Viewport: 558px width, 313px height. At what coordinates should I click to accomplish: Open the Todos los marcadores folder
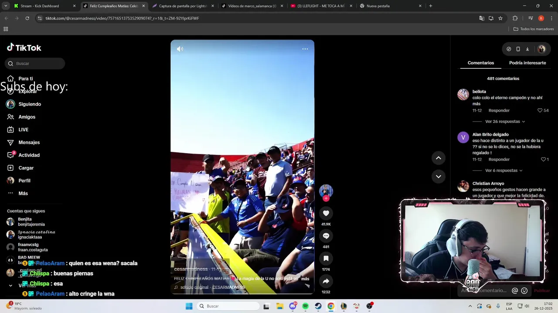pos(534,29)
